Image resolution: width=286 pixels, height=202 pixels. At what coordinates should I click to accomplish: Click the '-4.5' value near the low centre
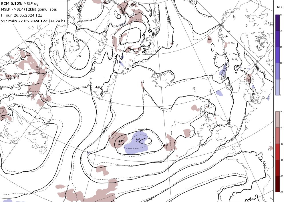tap(120, 141)
